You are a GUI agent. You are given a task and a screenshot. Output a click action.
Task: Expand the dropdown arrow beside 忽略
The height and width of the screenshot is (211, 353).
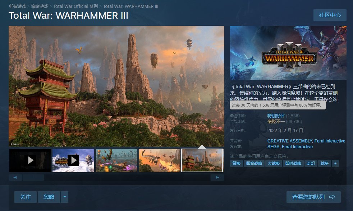(65, 197)
